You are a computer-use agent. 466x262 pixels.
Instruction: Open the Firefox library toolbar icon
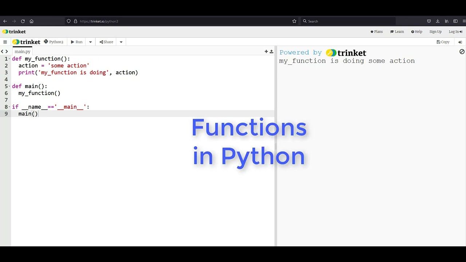(x=447, y=21)
